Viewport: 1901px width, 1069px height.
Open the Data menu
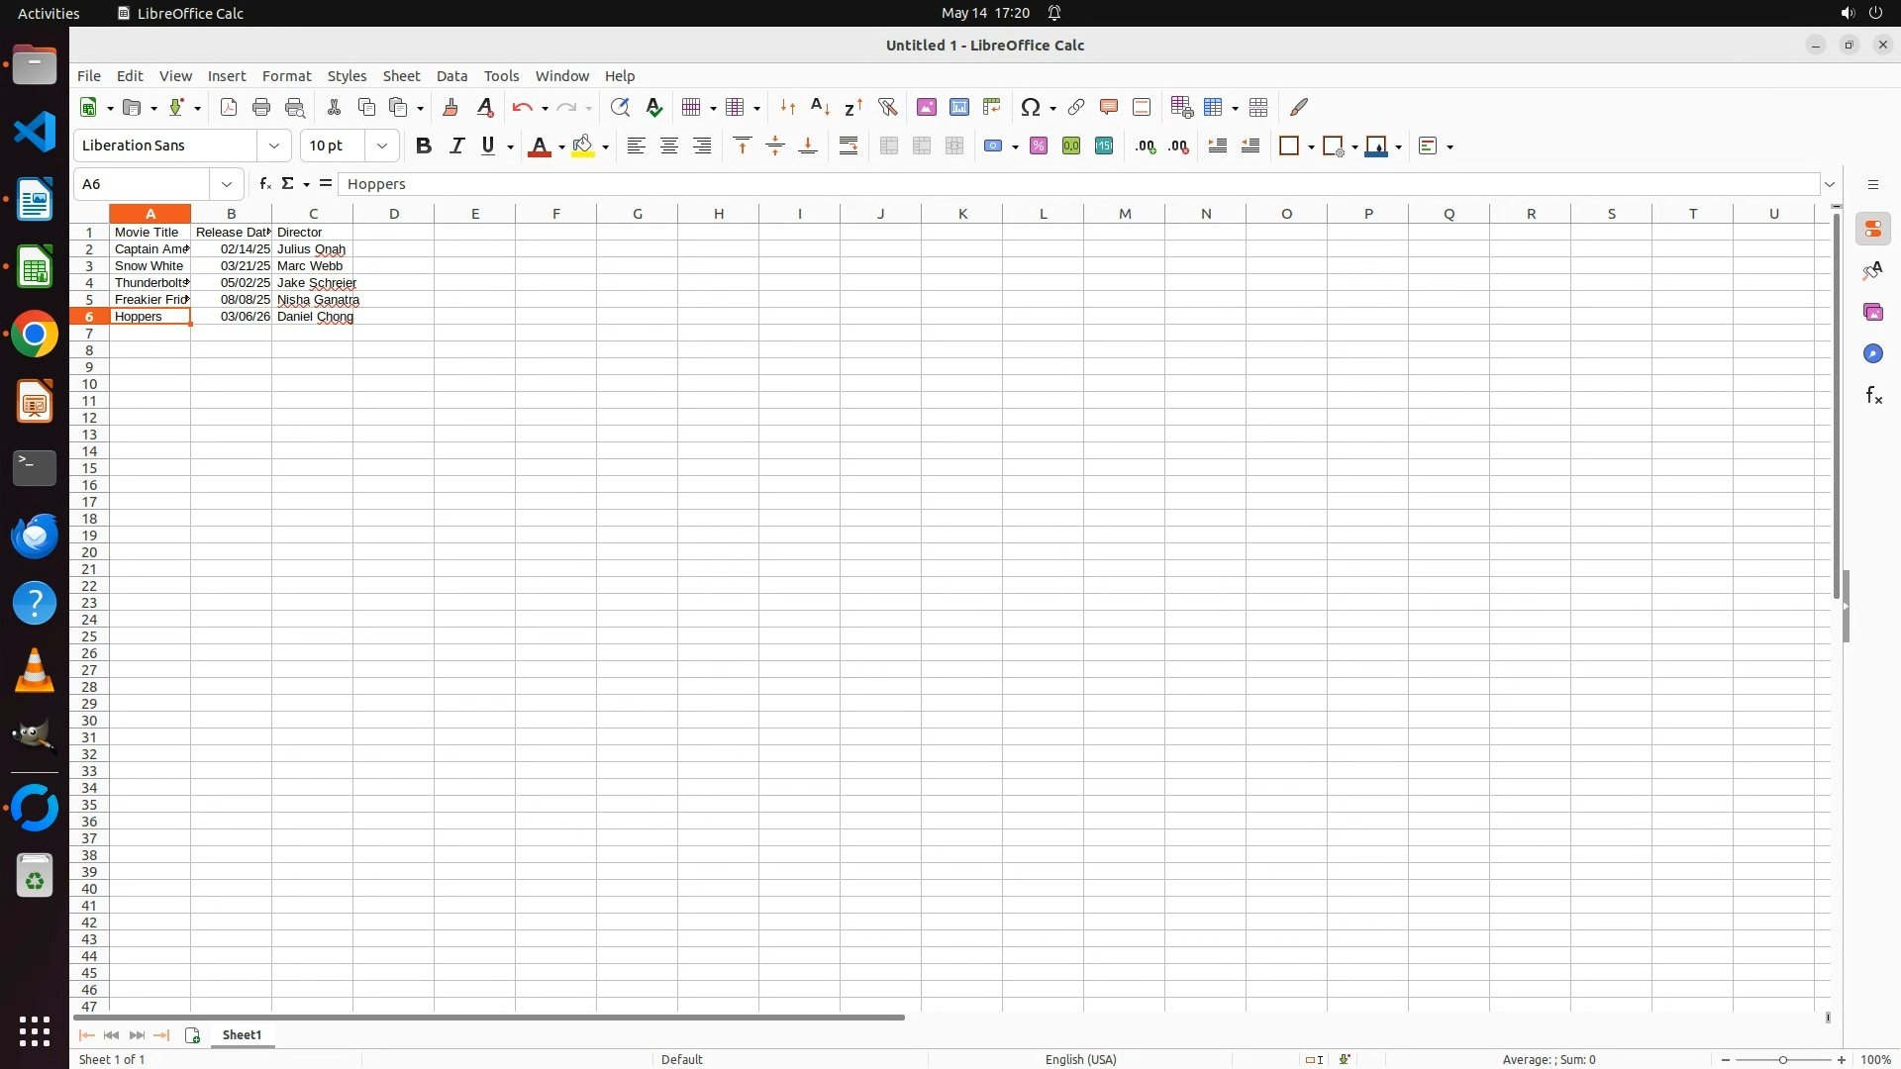[451, 76]
